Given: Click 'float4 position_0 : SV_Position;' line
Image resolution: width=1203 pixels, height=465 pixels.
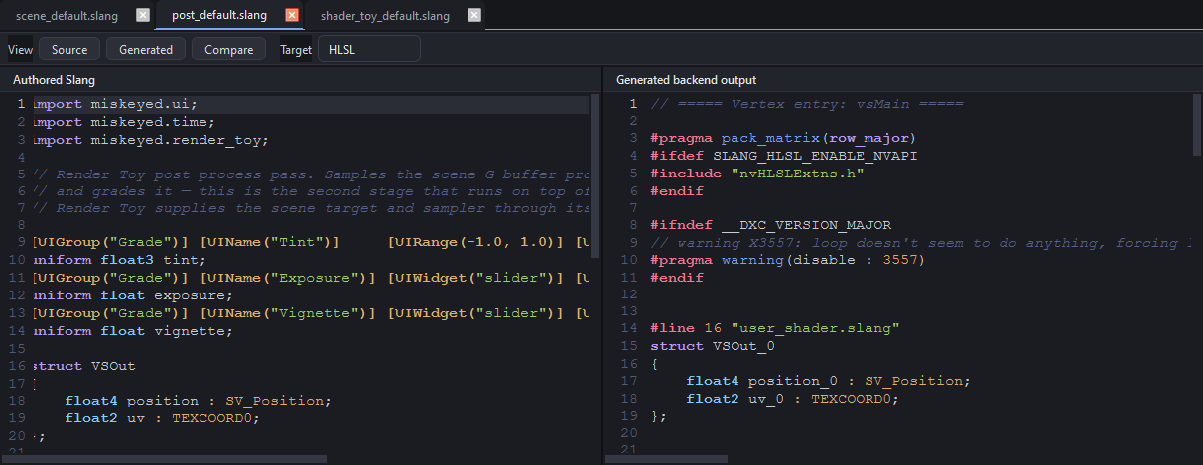Looking at the screenshot, I should point(828,381).
